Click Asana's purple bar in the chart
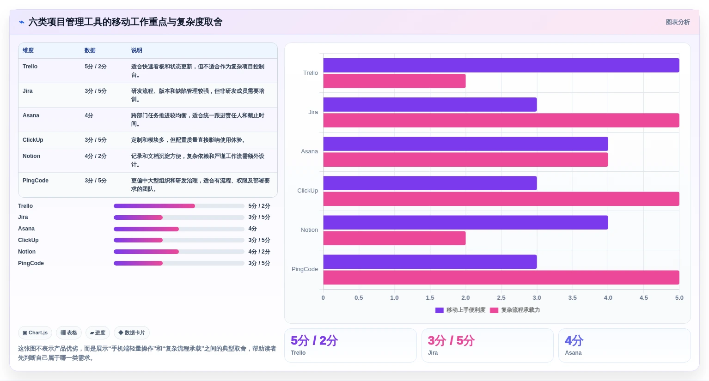 [x=465, y=144]
